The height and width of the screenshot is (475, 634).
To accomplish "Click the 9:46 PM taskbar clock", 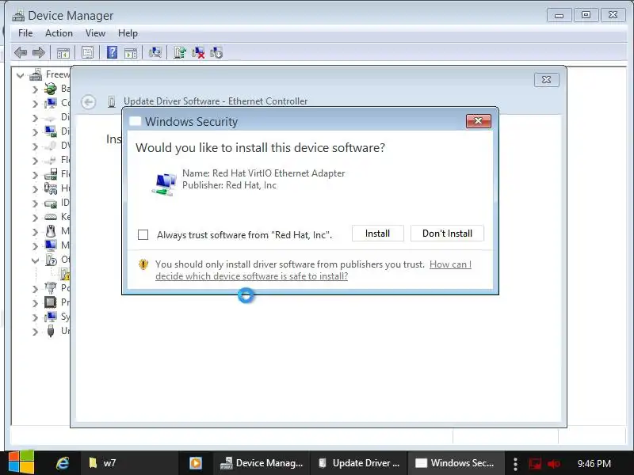I will click(x=594, y=463).
